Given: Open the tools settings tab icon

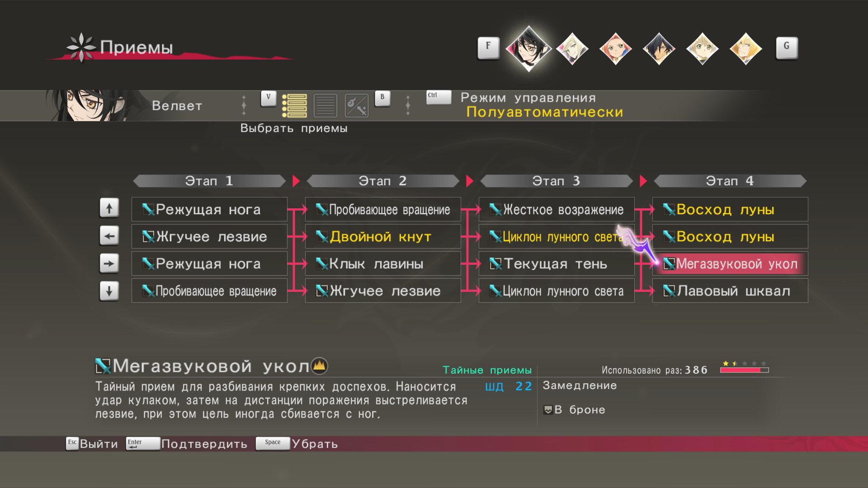Looking at the screenshot, I should tap(357, 106).
